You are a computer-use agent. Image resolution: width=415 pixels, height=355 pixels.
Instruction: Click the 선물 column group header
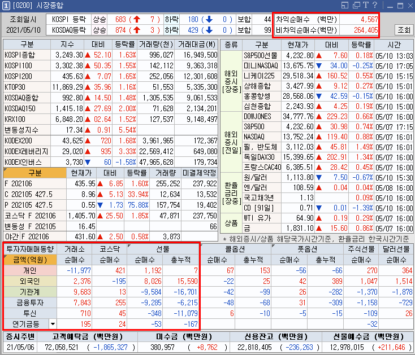(163, 249)
